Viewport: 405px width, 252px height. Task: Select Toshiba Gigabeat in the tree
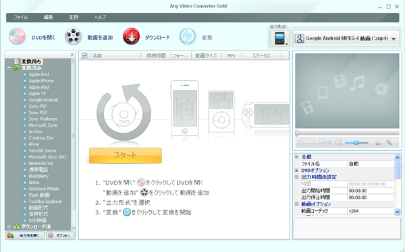45,201
